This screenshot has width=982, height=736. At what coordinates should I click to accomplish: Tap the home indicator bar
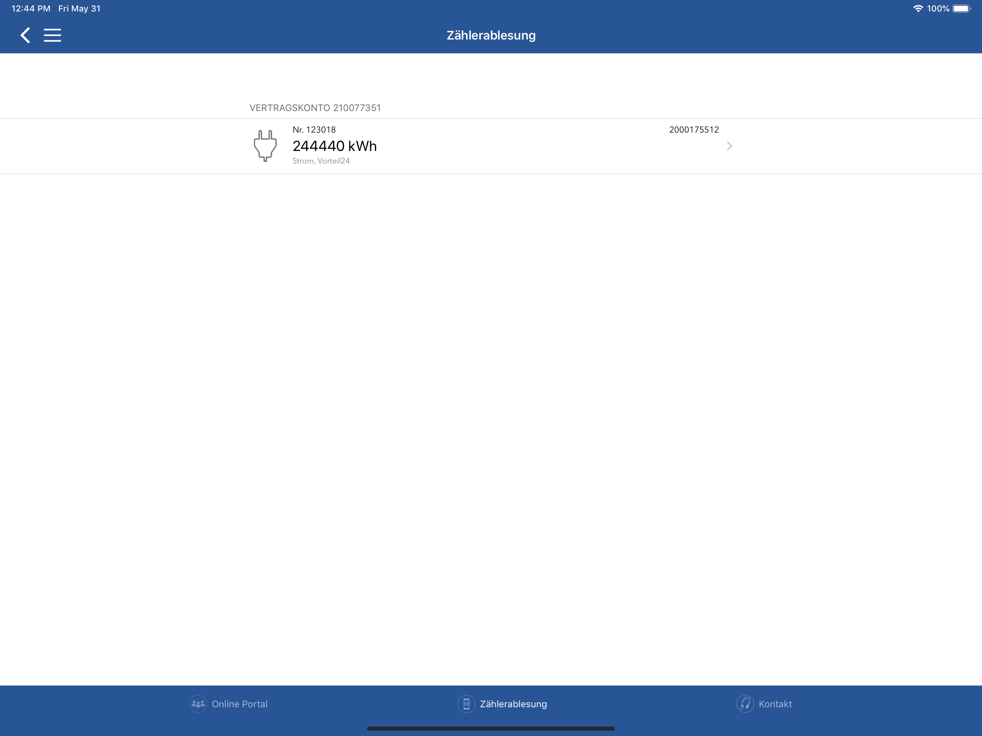click(491, 728)
